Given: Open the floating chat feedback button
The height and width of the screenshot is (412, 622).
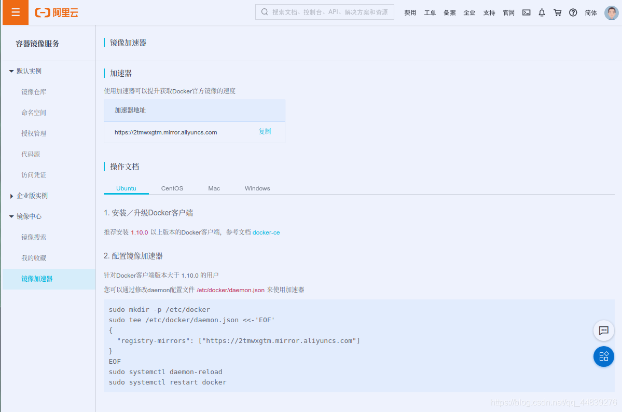Looking at the screenshot, I should click(x=603, y=330).
